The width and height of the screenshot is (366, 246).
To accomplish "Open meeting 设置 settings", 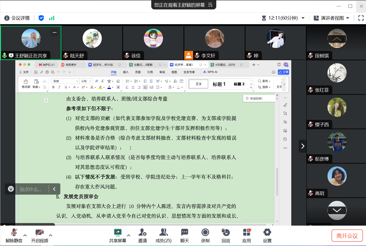I will click(x=267, y=235).
